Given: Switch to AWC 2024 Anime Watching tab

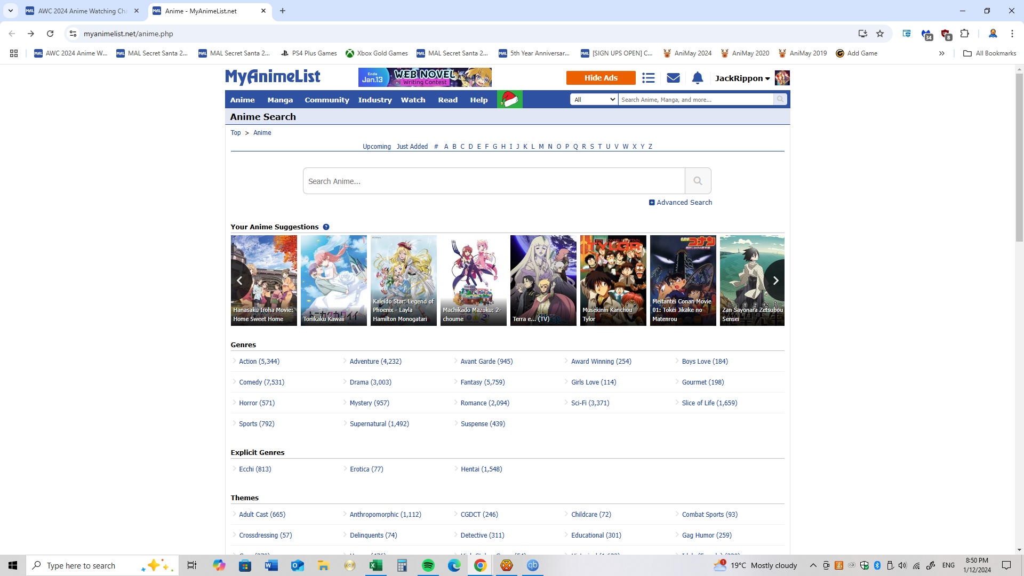Looking at the screenshot, I should pyautogui.click(x=82, y=11).
